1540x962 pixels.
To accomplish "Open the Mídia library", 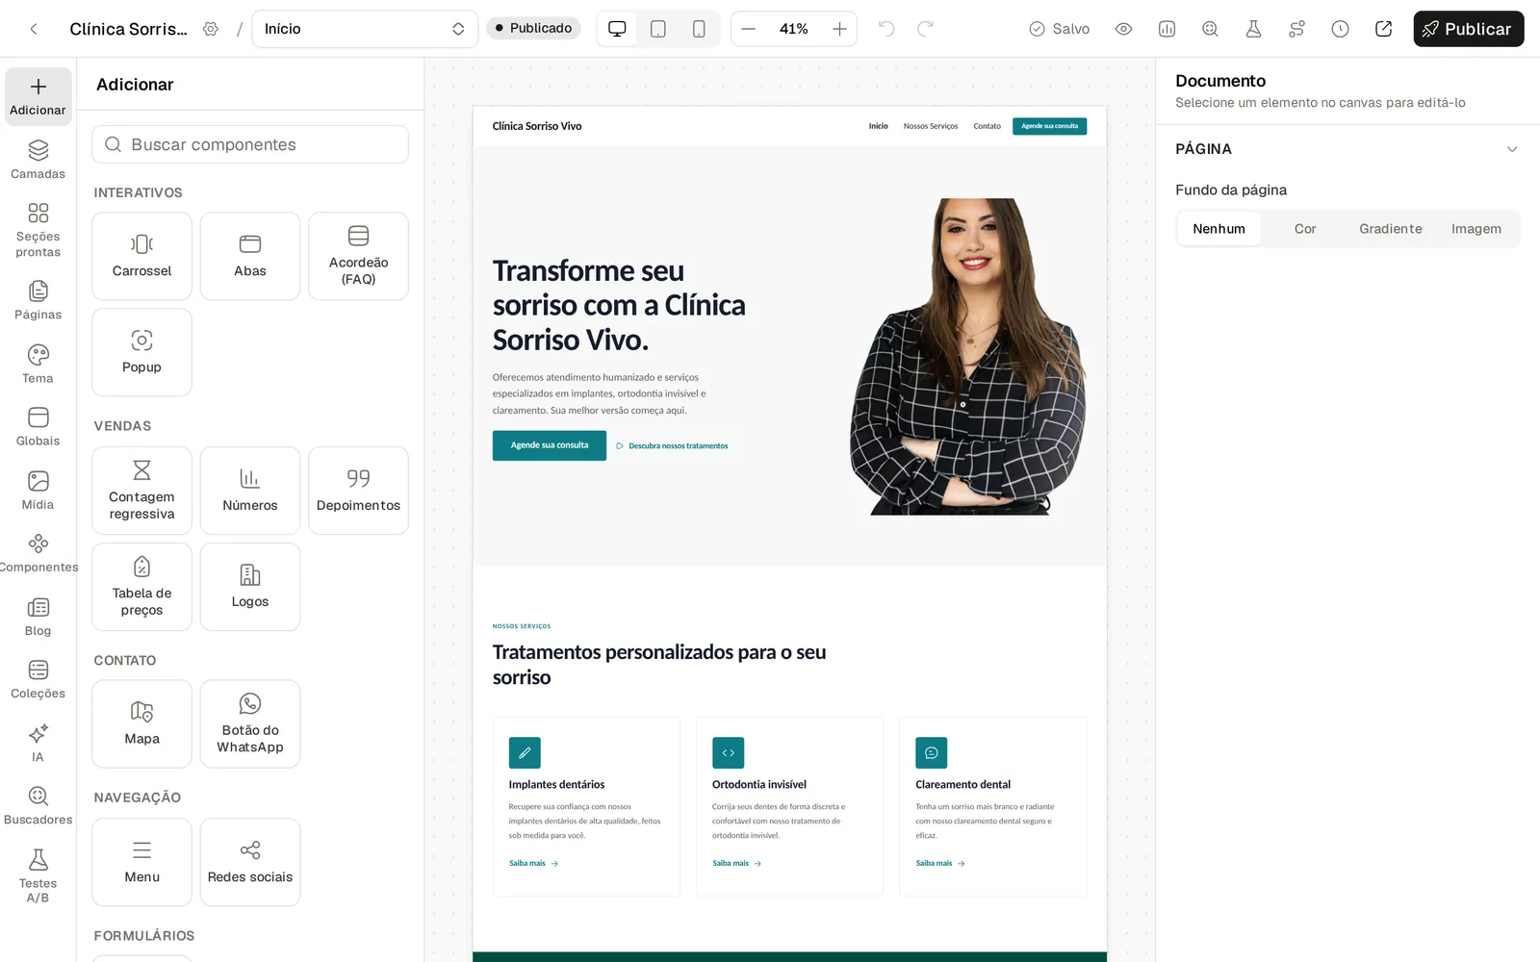I will [38, 491].
